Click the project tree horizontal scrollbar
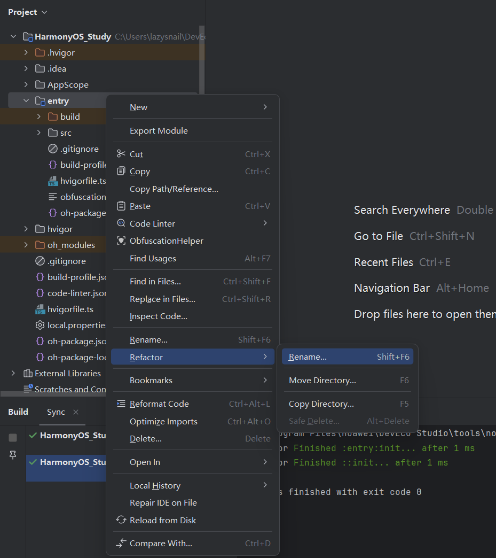 pyautogui.click(x=53, y=393)
